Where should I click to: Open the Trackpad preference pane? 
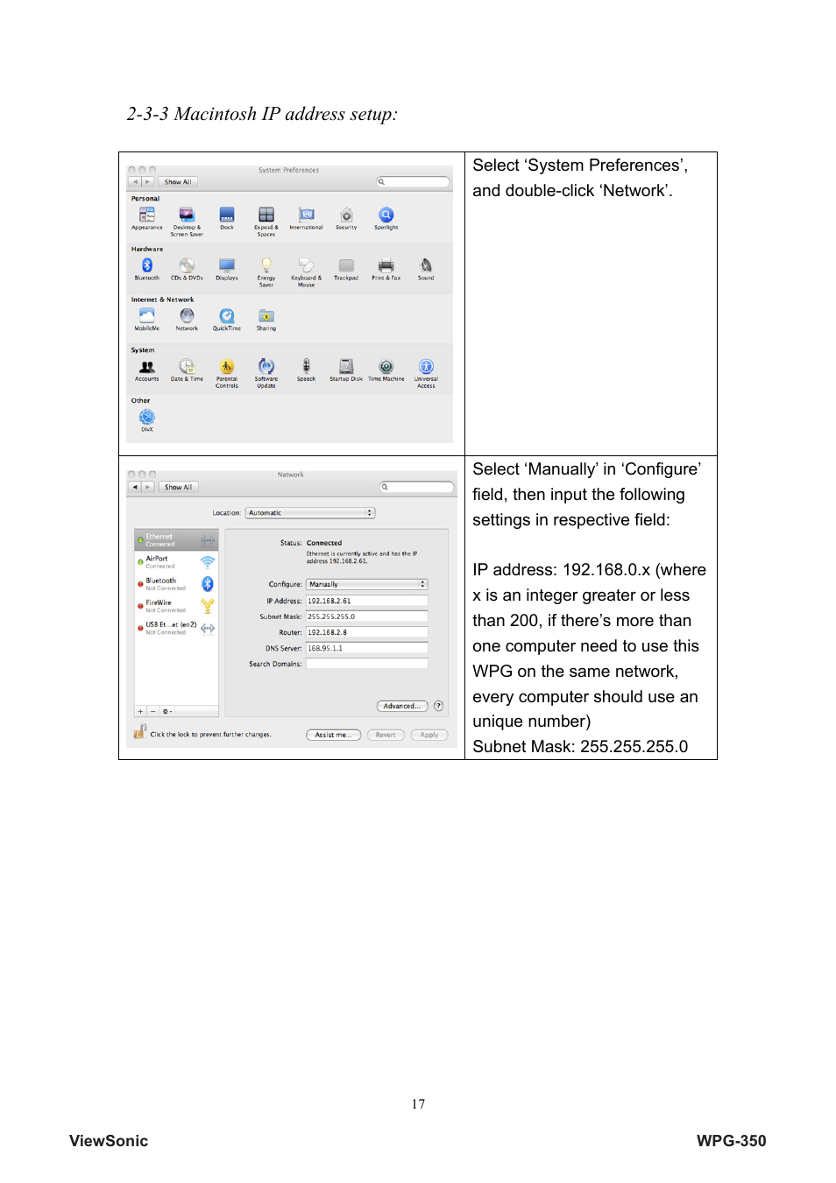(x=346, y=269)
